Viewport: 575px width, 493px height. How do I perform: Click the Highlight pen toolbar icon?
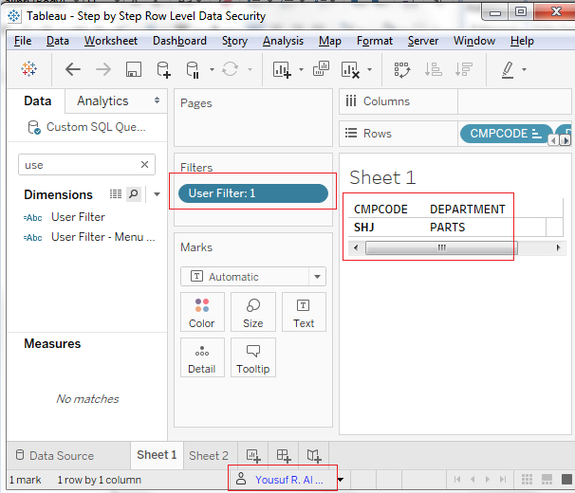point(508,69)
